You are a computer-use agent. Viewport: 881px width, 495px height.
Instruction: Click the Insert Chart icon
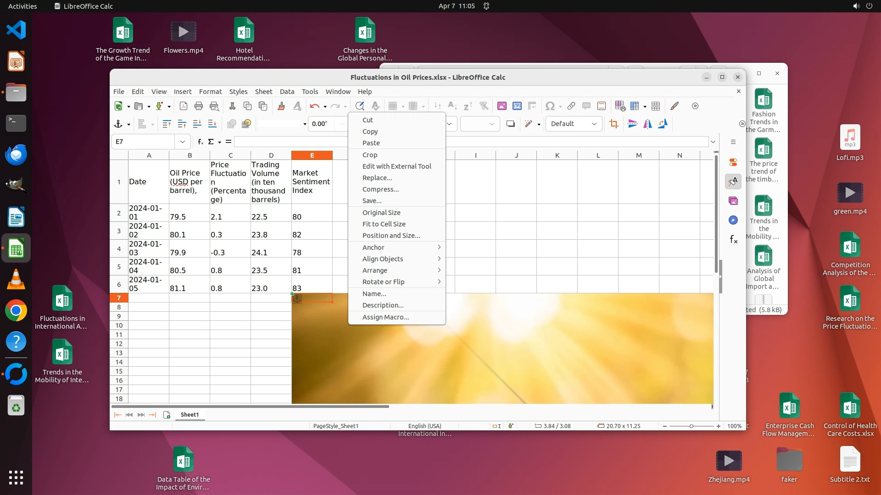click(517, 106)
